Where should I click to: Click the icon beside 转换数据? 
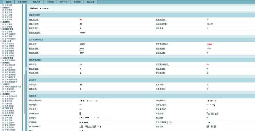pyautogui.click(x=3, y=5)
